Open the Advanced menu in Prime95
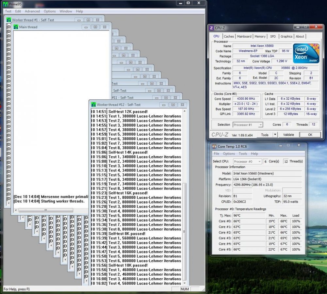The image size is (327, 294). 32,11
